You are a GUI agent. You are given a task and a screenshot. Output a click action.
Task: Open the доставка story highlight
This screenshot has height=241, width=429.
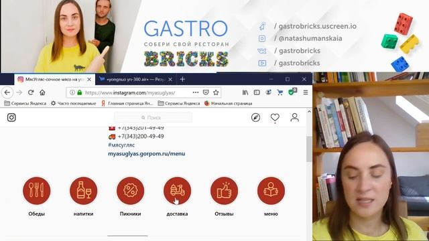[x=177, y=191]
